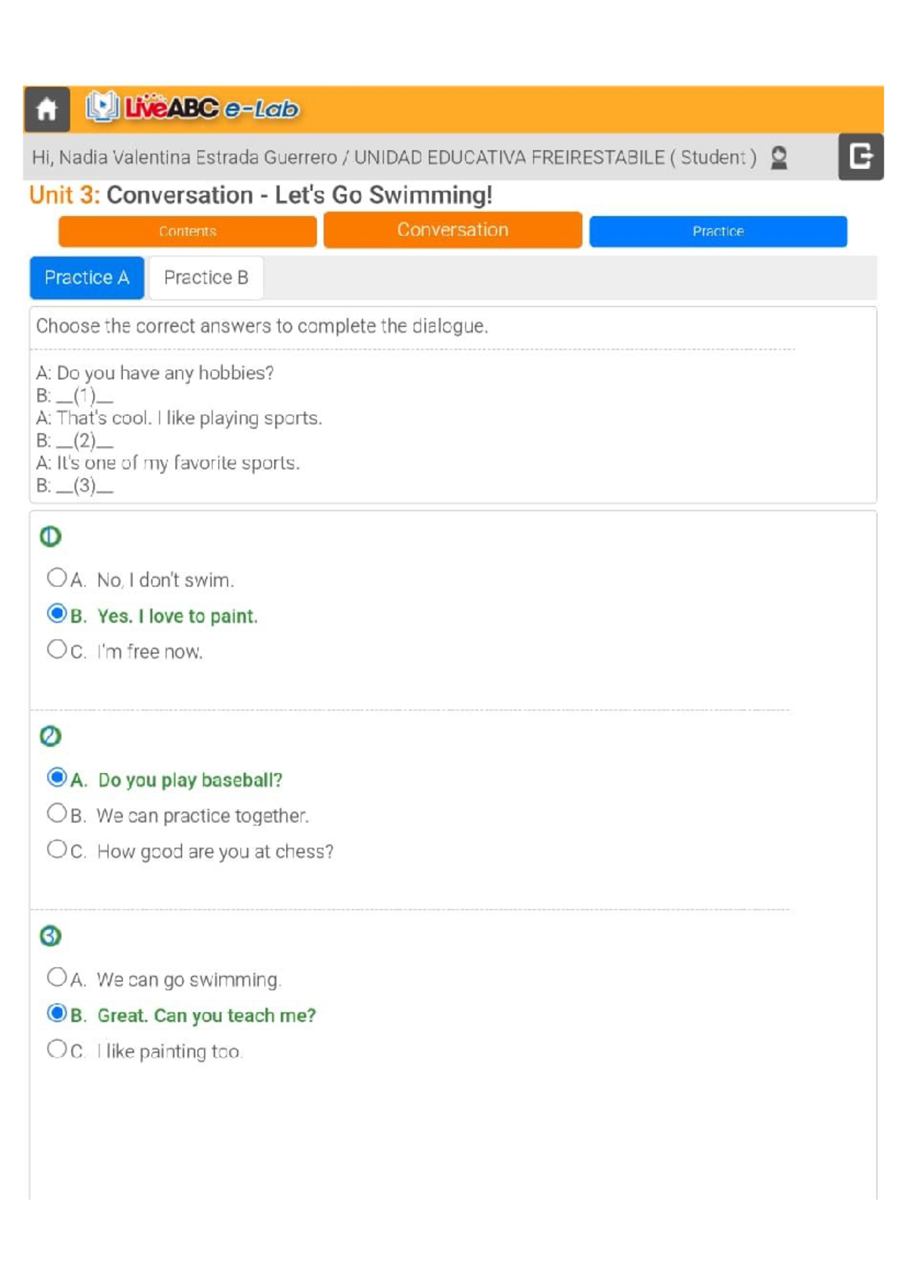Open the student profile avatar icon
This screenshot has width=906, height=1282.
click(x=779, y=157)
